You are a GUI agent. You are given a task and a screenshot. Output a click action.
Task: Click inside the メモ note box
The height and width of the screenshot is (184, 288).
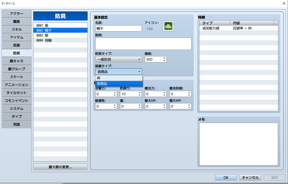point(238,144)
